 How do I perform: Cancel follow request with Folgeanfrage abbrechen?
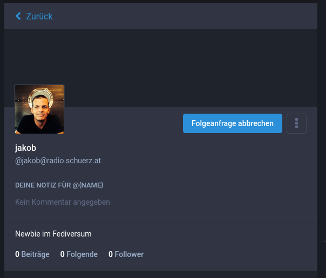pos(233,123)
